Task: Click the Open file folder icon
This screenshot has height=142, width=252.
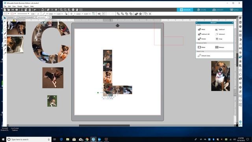Action: point(9,10)
